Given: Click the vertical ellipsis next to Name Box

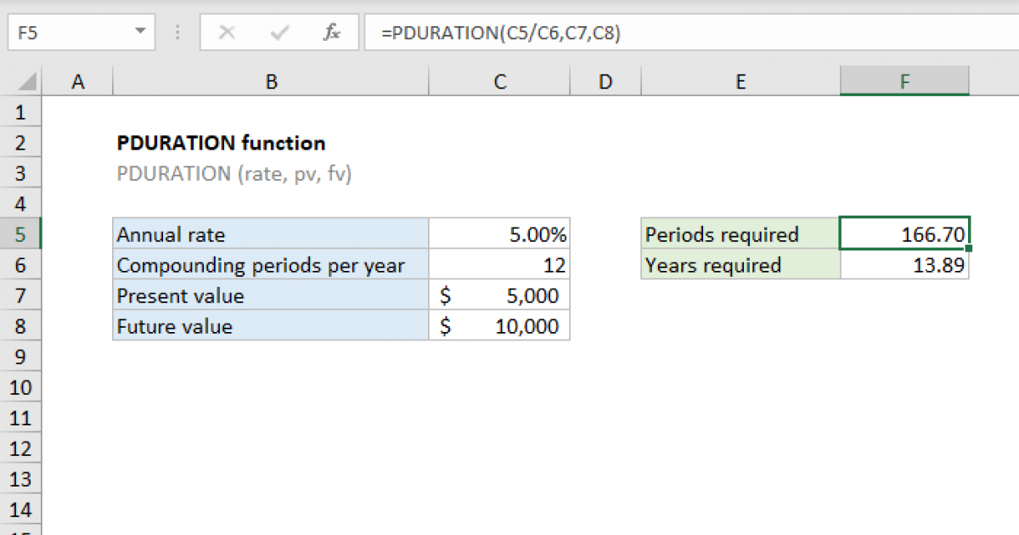Looking at the screenshot, I should pyautogui.click(x=177, y=33).
